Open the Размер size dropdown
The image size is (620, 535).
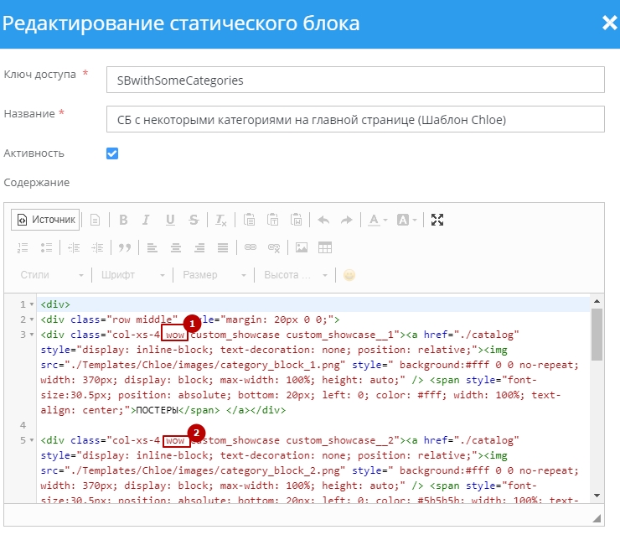[214, 275]
